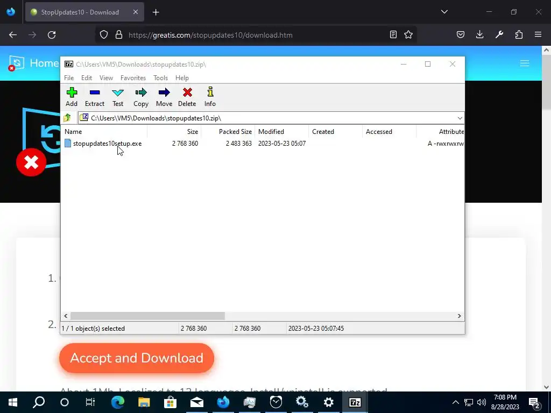Viewport: 551px width, 413px height.
Task: Open Favorites menu in 7-Zip
Action: [133, 78]
